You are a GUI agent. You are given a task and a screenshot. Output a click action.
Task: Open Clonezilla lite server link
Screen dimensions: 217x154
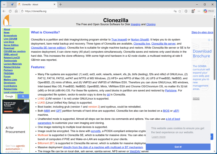pos(163,44)
